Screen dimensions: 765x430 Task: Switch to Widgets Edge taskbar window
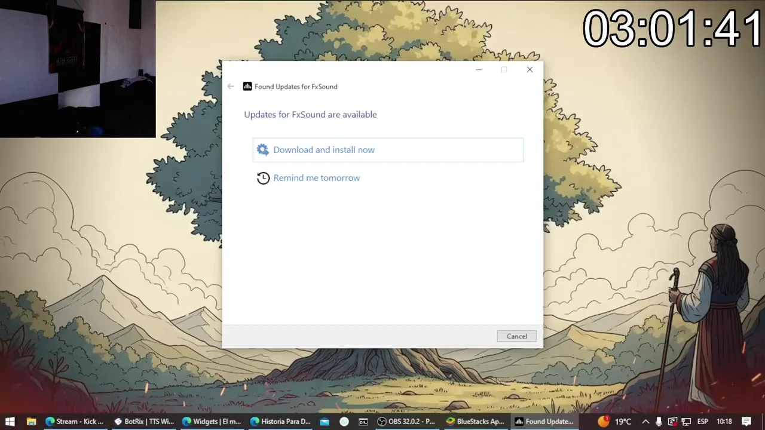212,422
